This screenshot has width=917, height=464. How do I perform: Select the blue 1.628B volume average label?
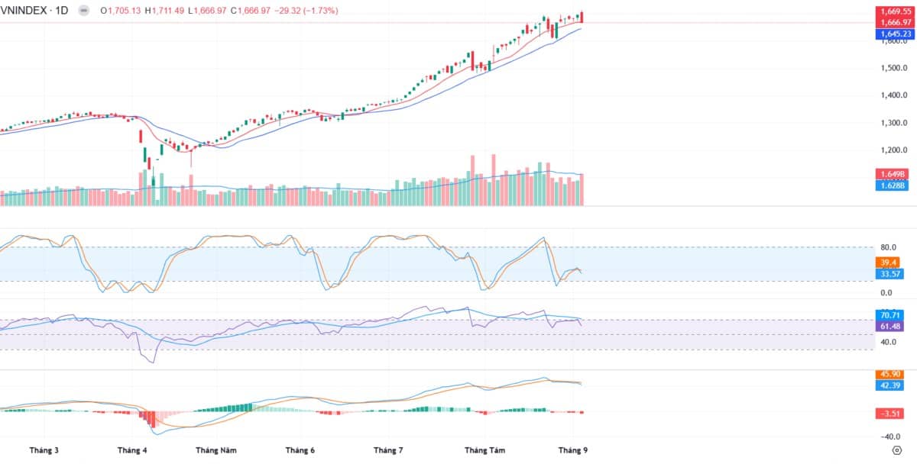tap(893, 185)
